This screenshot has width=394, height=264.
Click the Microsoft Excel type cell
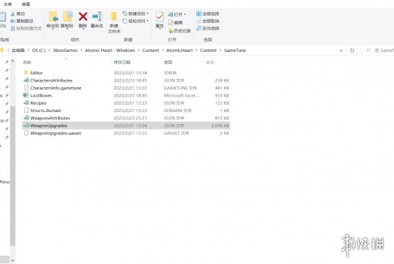(x=181, y=95)
